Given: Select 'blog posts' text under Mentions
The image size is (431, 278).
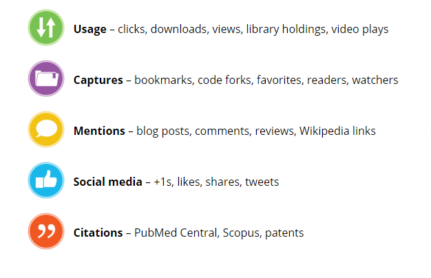Looking at the screenshot, I should [163, 131].
